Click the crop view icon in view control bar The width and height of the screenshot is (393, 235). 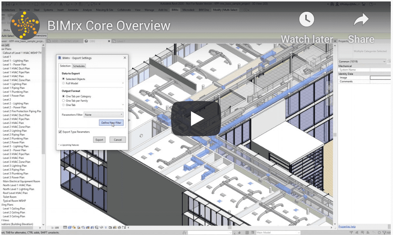88,228
